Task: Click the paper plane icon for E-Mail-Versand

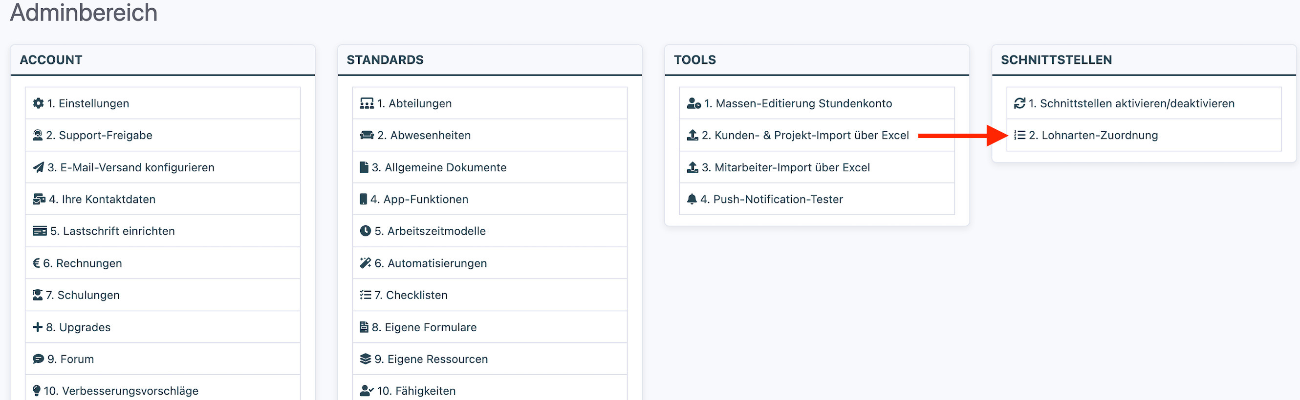Action: tap(38, 167)
